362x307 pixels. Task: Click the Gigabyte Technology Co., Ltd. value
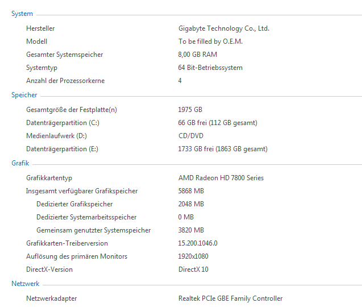[x=223, y=28]
